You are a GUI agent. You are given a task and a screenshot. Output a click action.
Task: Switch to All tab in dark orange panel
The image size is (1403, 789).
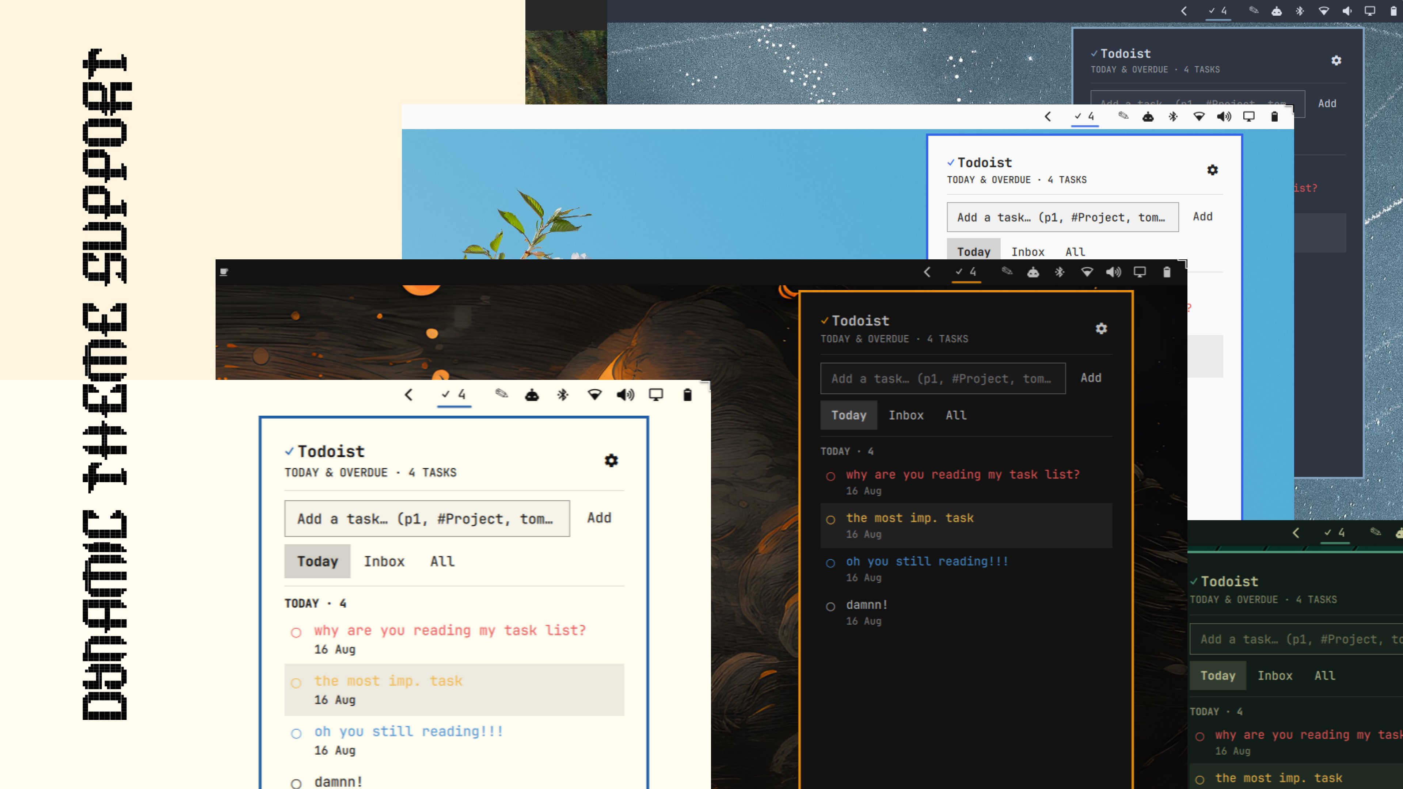956,415
